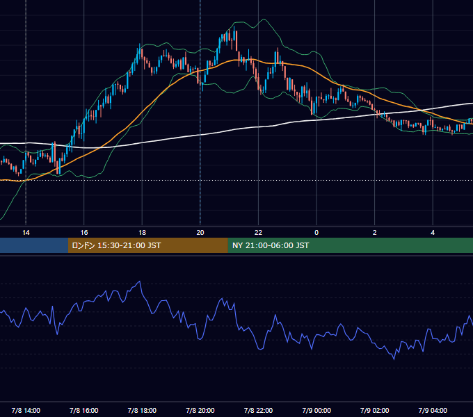Click the 16 hour axis label

84,233
